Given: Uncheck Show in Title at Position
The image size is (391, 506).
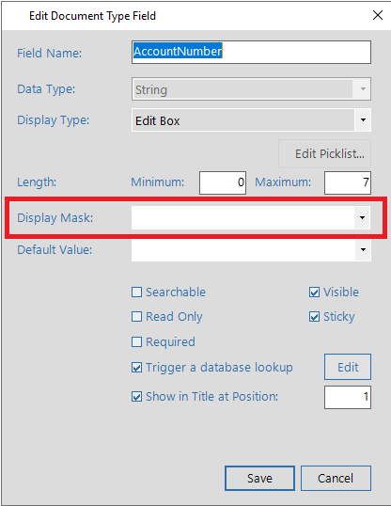Looking at the screenshot, I should coord(137,397).
